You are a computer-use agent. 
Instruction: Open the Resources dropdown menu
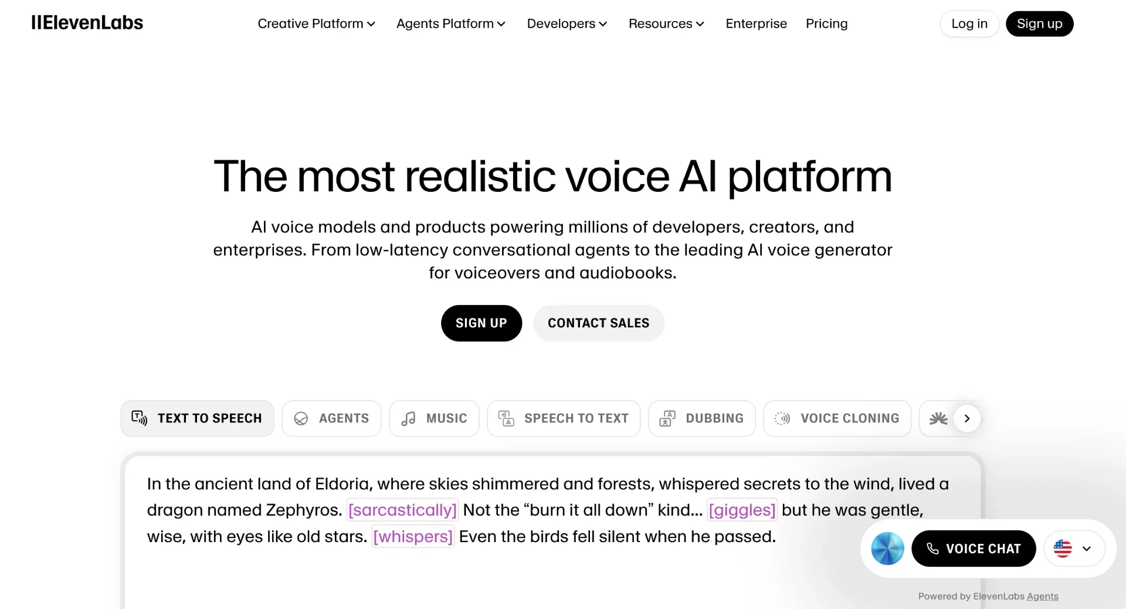(x=666, y=23)
